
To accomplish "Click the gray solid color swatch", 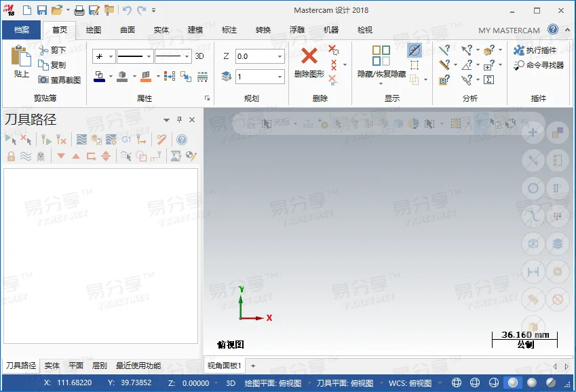I will click(122, 77).
